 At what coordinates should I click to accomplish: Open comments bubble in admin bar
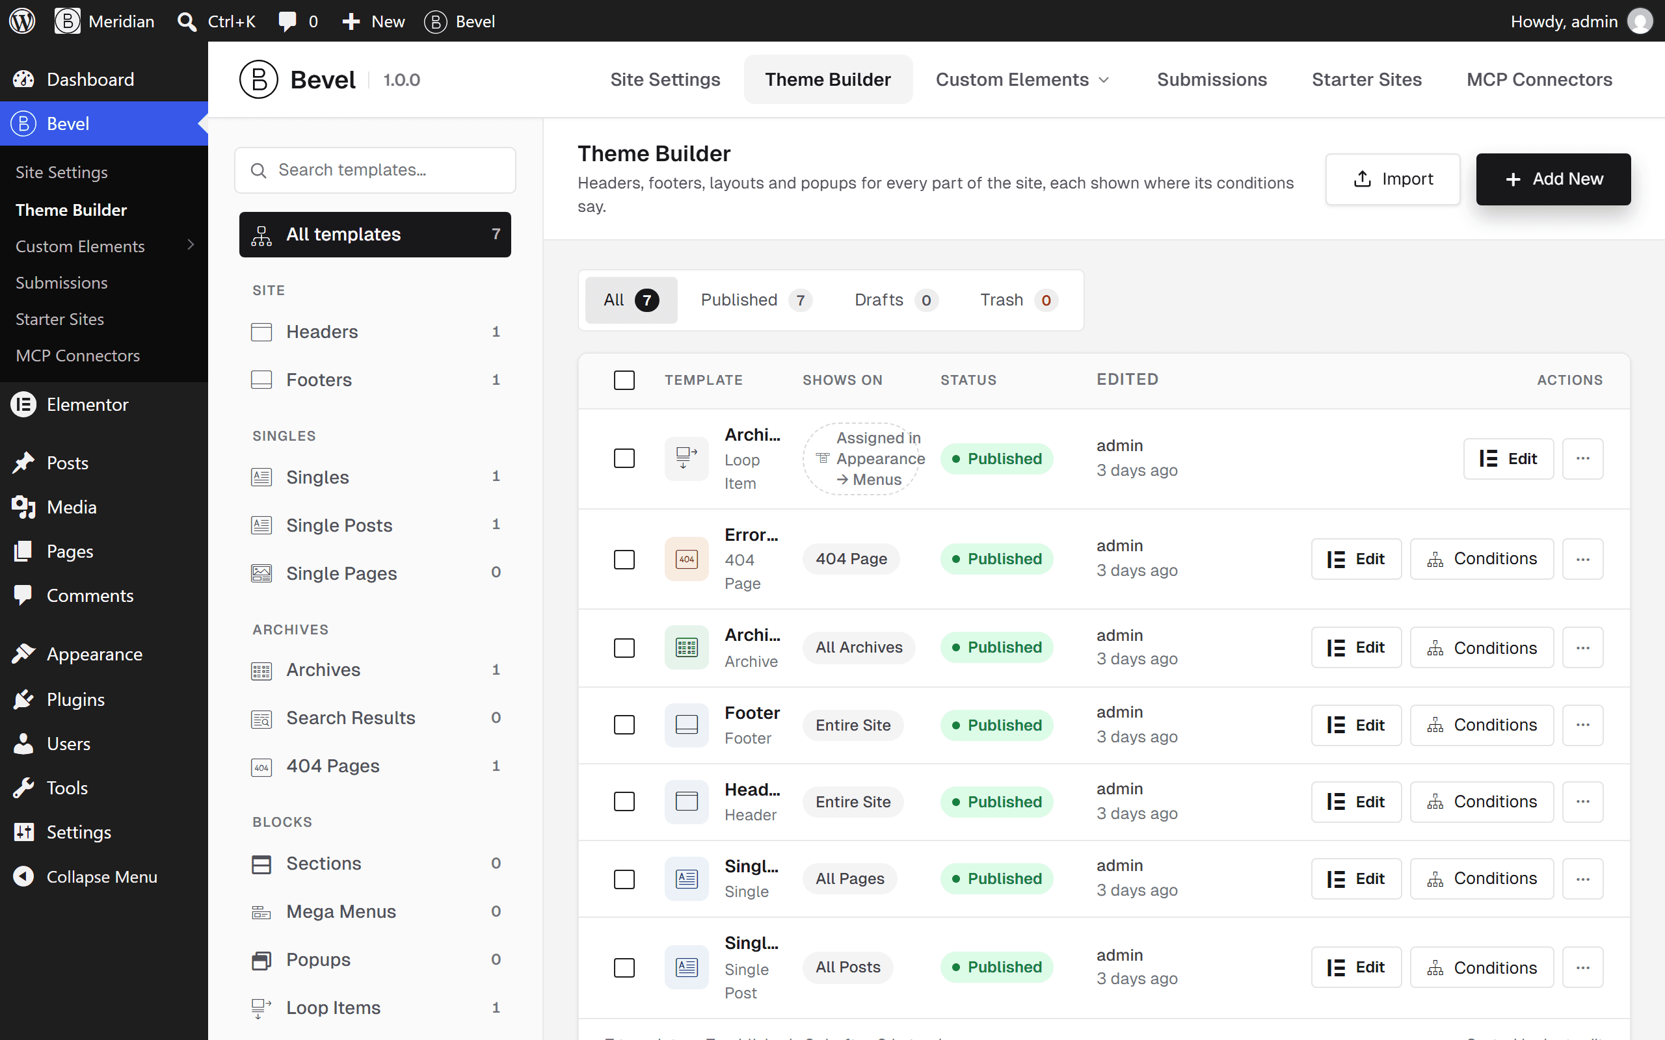coord(287,21)
